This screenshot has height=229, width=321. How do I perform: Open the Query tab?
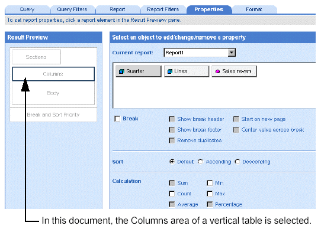[x=27, y=9]
